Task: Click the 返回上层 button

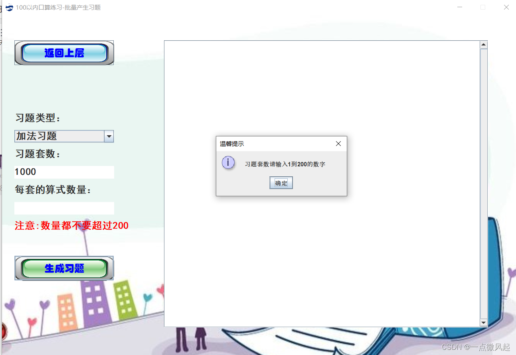Action: point(64,52)
